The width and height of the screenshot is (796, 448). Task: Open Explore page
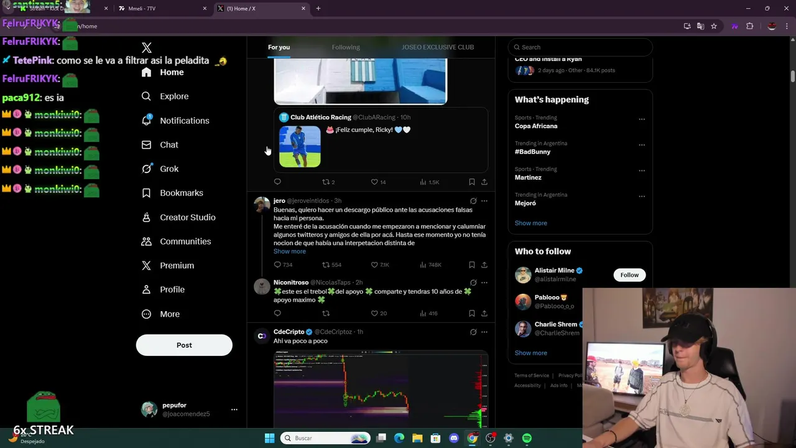[x=165, y=96]
